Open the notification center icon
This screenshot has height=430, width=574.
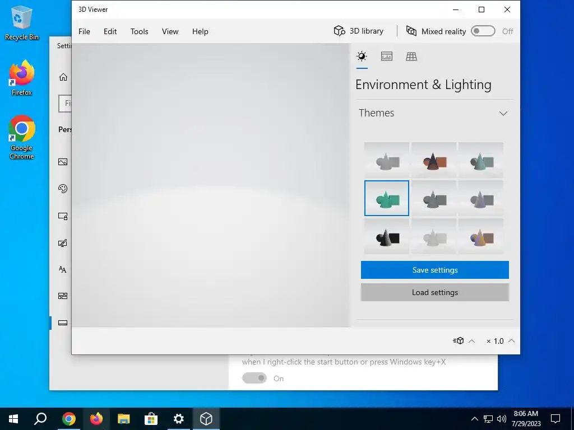pyautogui.click(x=556, y=419)
